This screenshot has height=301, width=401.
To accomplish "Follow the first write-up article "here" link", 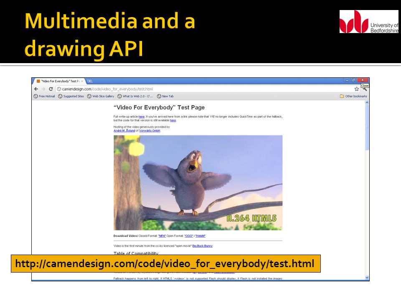I will [142, 117].
